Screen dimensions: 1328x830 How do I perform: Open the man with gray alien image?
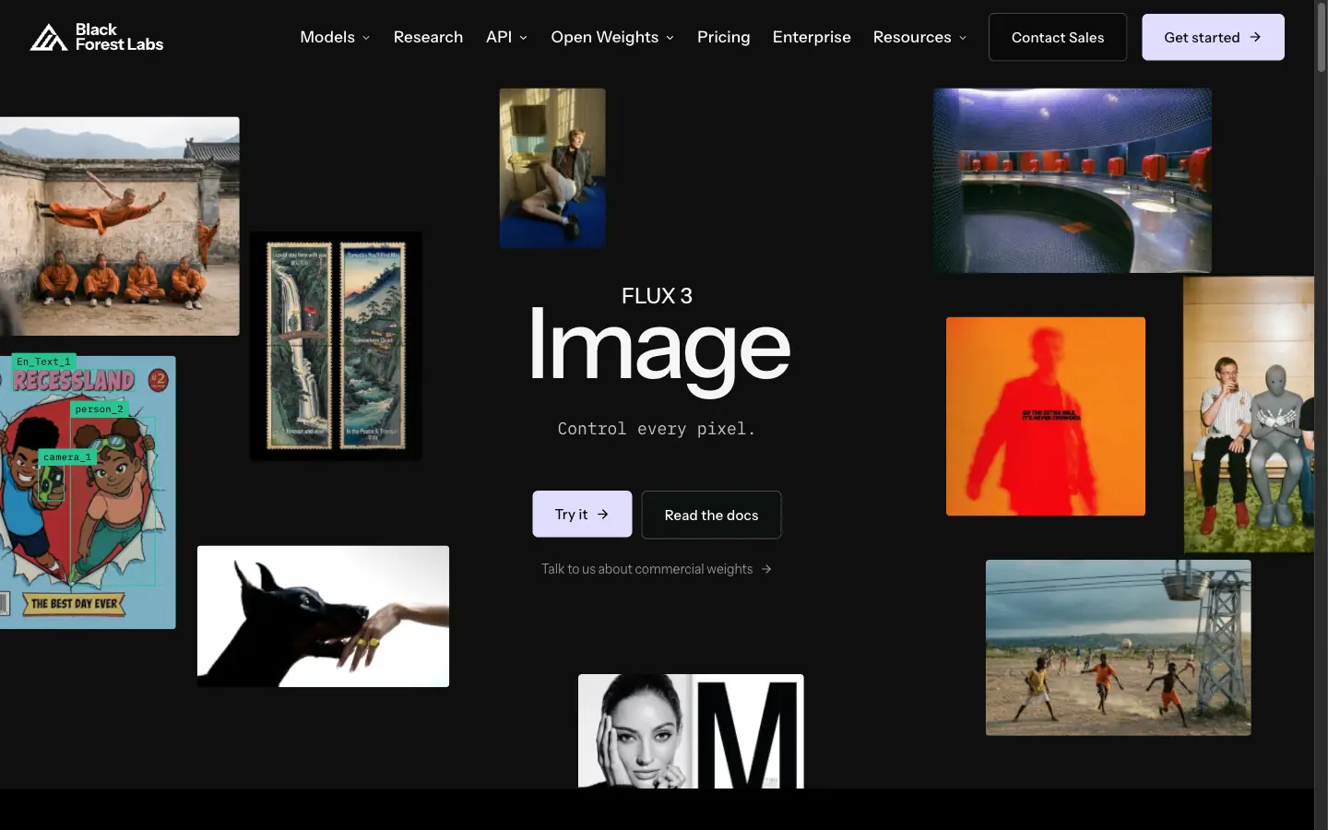[1249, 414]
